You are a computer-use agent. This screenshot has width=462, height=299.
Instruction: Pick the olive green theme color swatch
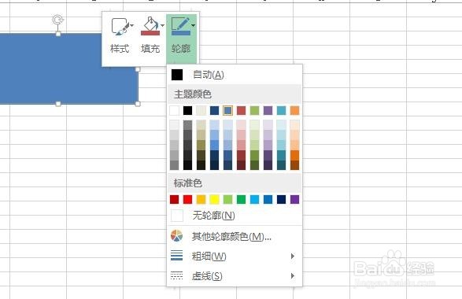[254, 110]
